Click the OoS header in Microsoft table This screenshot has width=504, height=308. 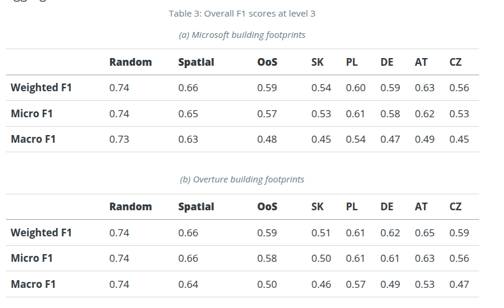[267, 62]
